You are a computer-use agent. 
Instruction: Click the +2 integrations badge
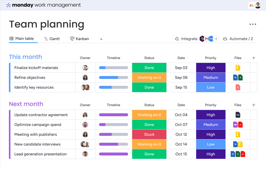click(216, 39)
